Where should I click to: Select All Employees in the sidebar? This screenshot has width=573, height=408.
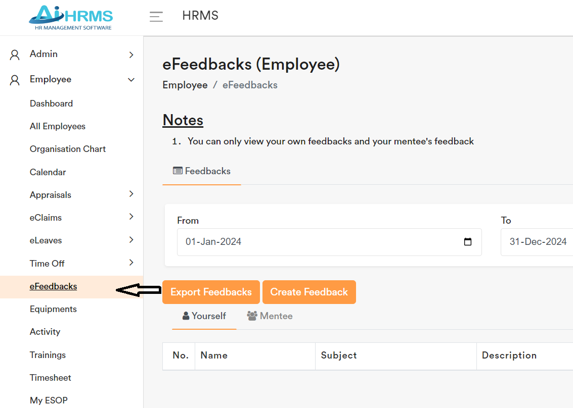coord(57,126)
